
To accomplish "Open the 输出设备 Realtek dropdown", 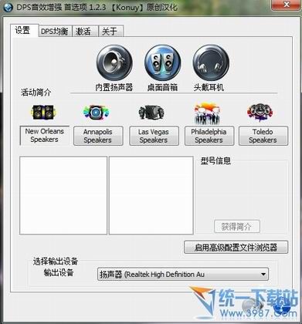I will pos(183,274).
